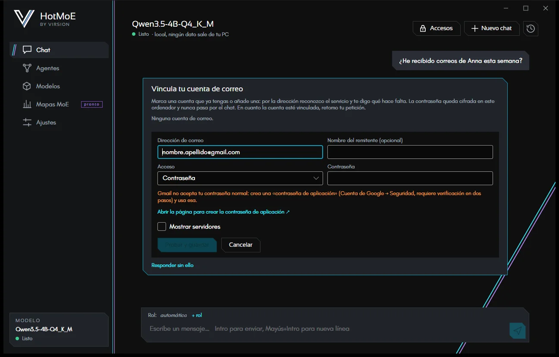The image size is (559, 357).
Task: Select the Chat sidebar item
Action: pos(59,50)
